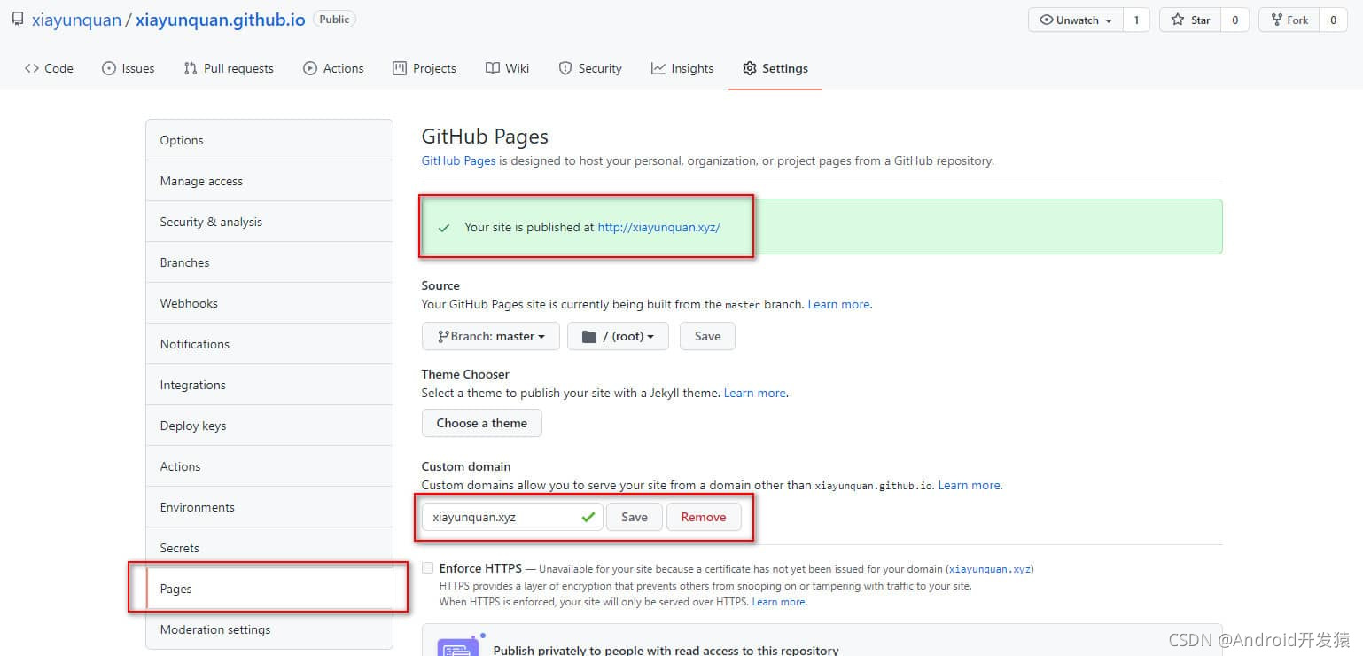The height and width of the screenshot is (656, 1363).
Task: View the Insights tab
Action: click(682, 68)
